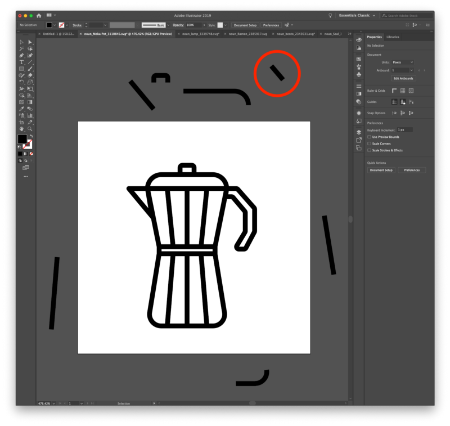The image size is (450, 426).
Task: Toggle show grid in Ruler & Grids
Action: (x=403, y=91)
